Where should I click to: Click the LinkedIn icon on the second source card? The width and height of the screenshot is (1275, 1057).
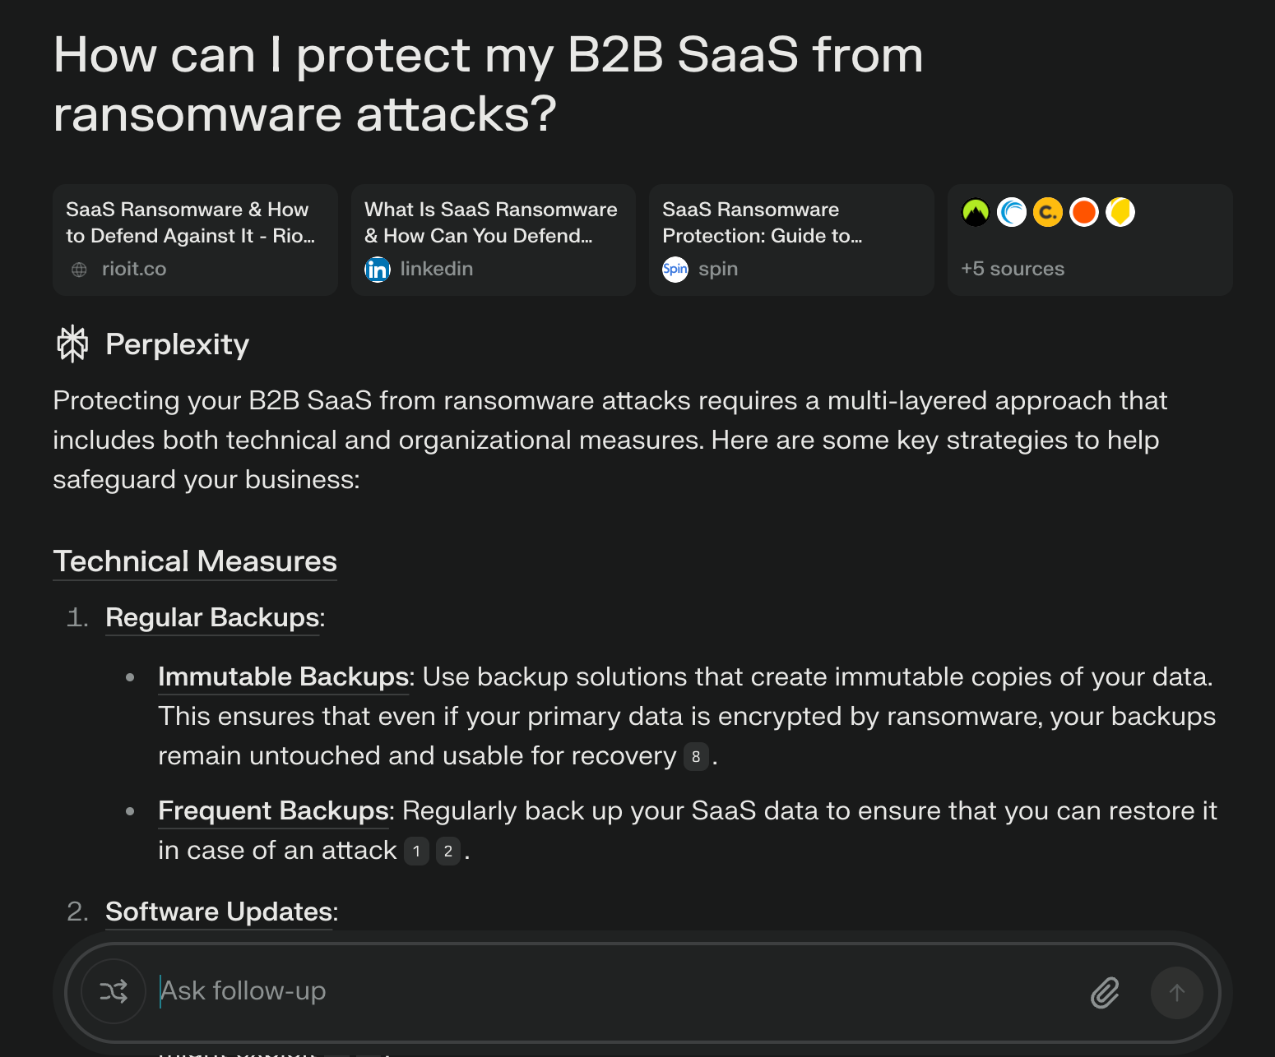pyautogui.click(x=378, y=269)
